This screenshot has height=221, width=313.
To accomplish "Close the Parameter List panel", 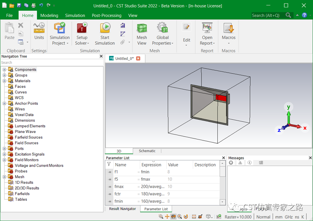I will [223, 158].
